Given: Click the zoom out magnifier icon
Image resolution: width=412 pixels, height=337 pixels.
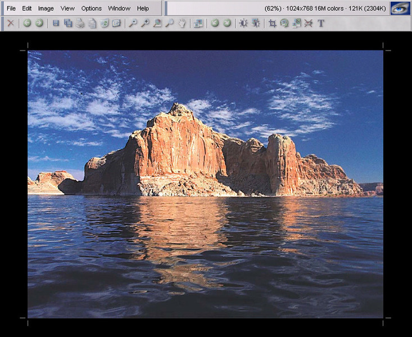Looking at the screenshot, I should point(133,23).
